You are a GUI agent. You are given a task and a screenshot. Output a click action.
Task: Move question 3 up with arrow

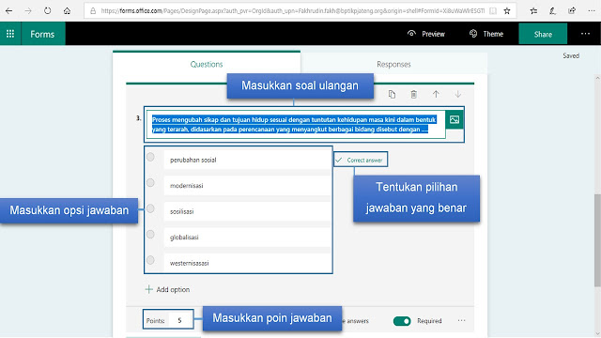(x=436, y=94)
